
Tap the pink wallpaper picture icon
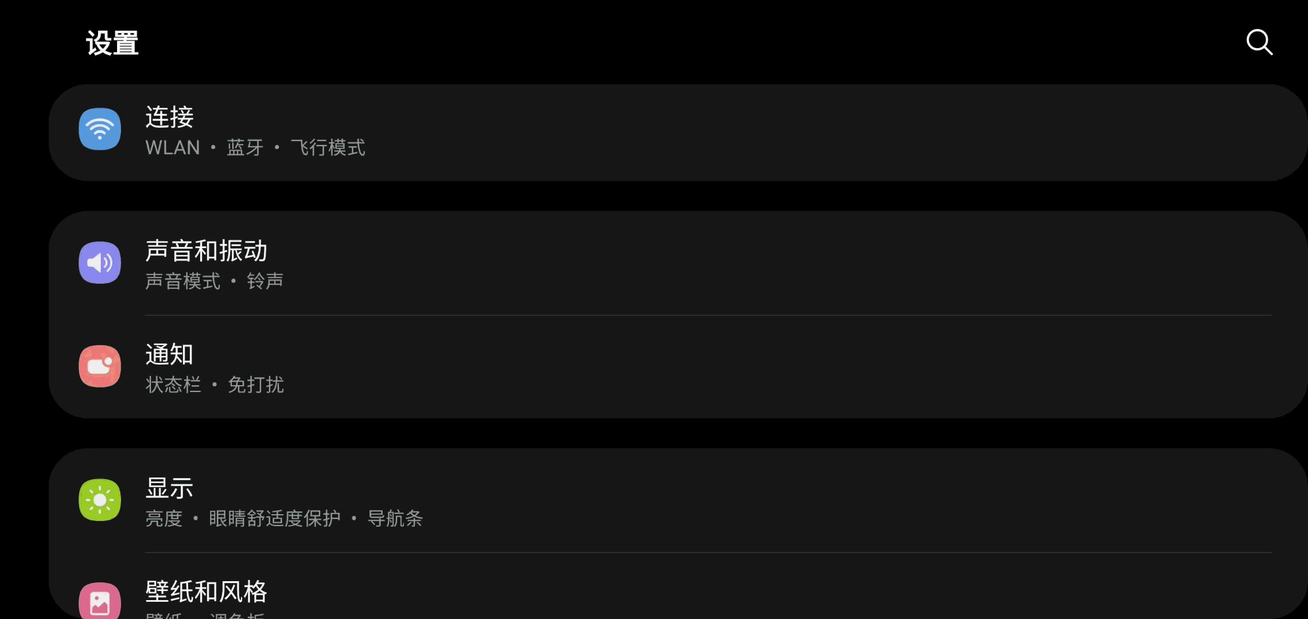(100, 602)
